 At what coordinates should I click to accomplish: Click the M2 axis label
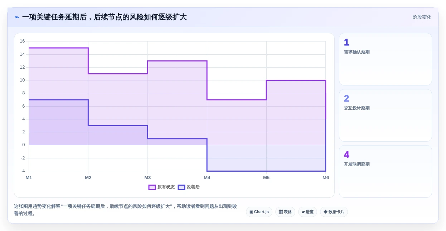[x=88, y=178]
